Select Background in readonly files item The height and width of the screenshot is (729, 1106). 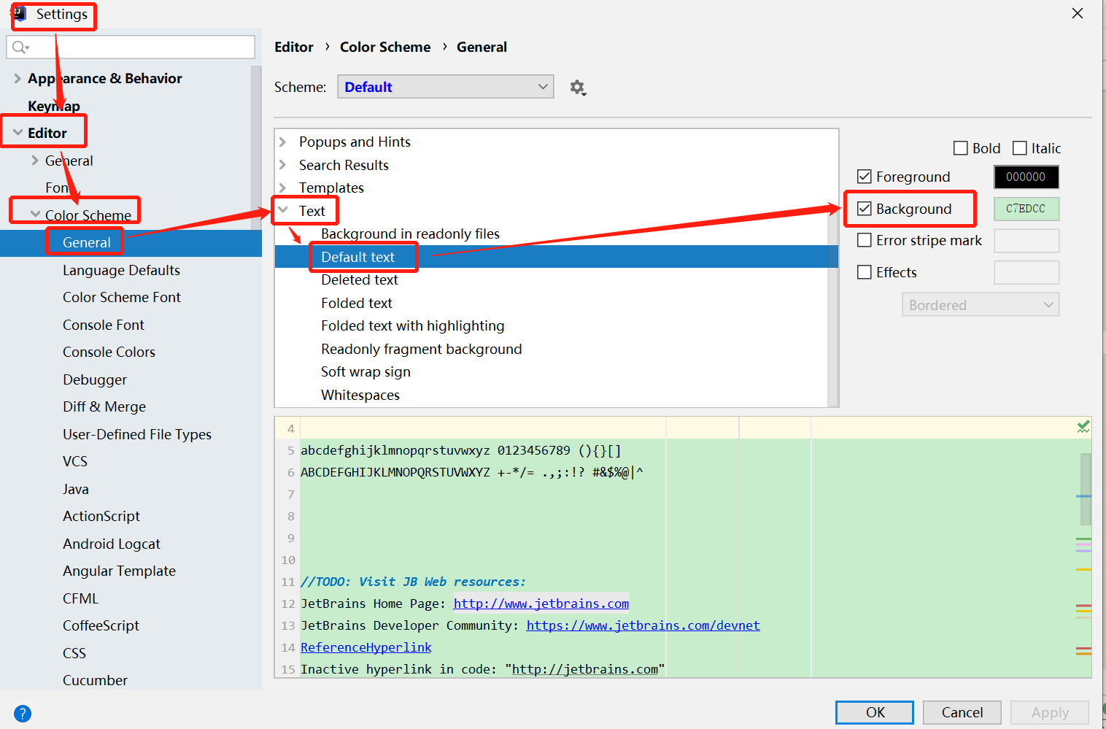point(410,234)
